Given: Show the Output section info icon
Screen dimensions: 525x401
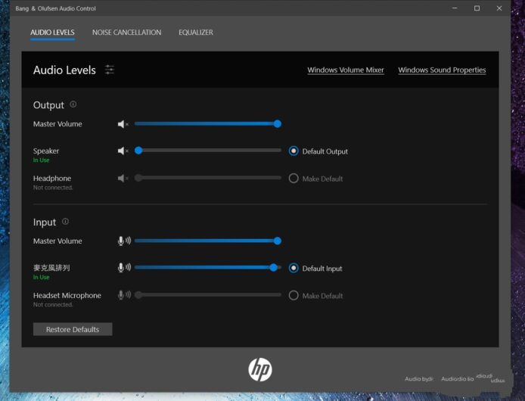Looking at the screenshot, I should 73,104.
